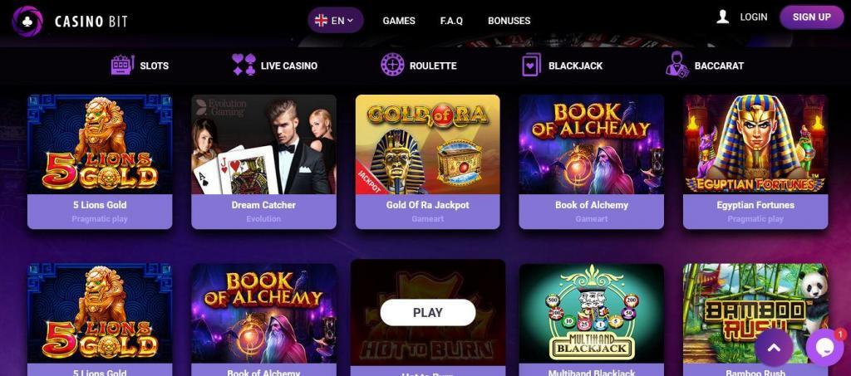This screenshot has height=376, width=851.
Task: Open the Games menu item
Action: [399, 21]
